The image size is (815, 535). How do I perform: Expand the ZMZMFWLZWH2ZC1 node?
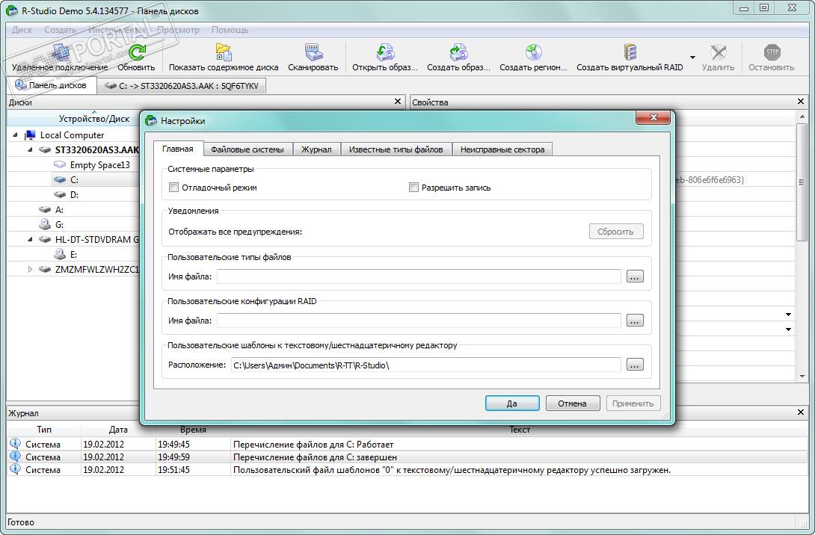click(30, 270)
